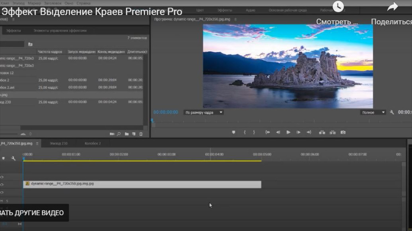
Task: Open the zoom dropdown 'По размеру кадра'
Action: click(203, 112)
